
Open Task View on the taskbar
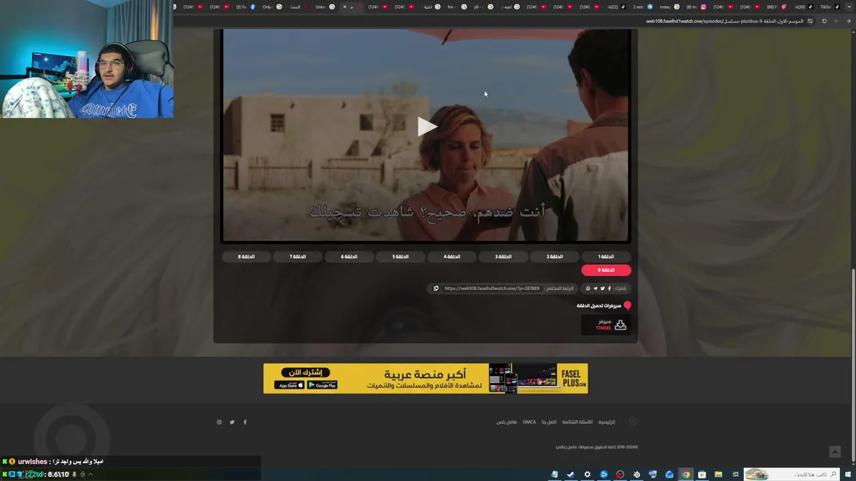(x=735, y=474)
